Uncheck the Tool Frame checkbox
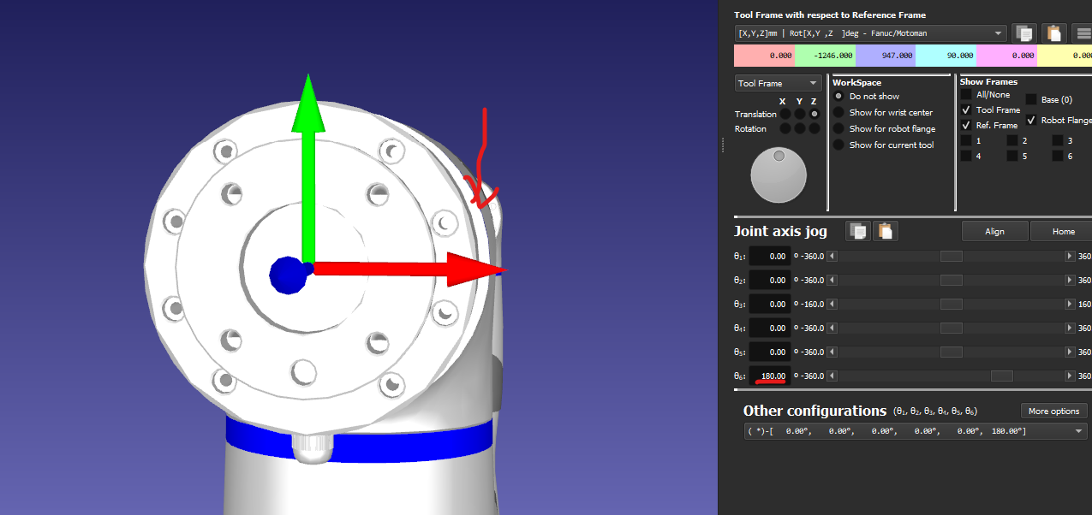Viewport: 1092px width, 515px height. [966, 110]
